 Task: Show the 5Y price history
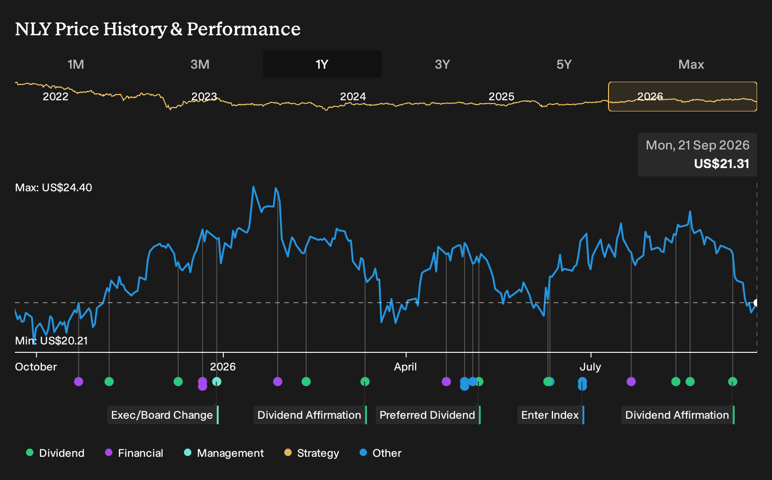(564, 64)
